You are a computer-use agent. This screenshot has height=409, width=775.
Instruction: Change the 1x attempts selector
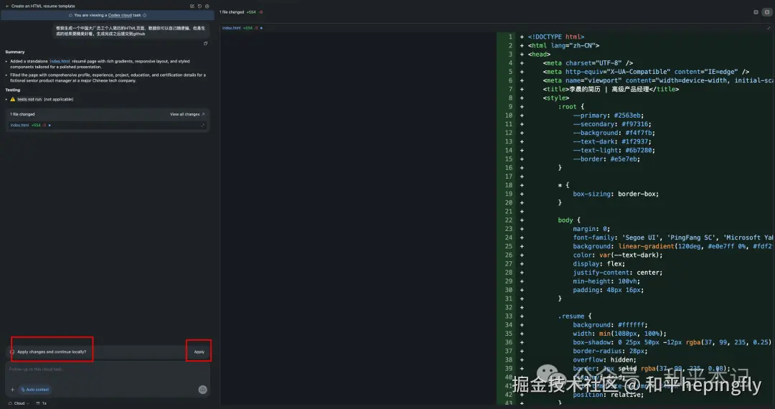pyautogui.click(x=42, y=403)
